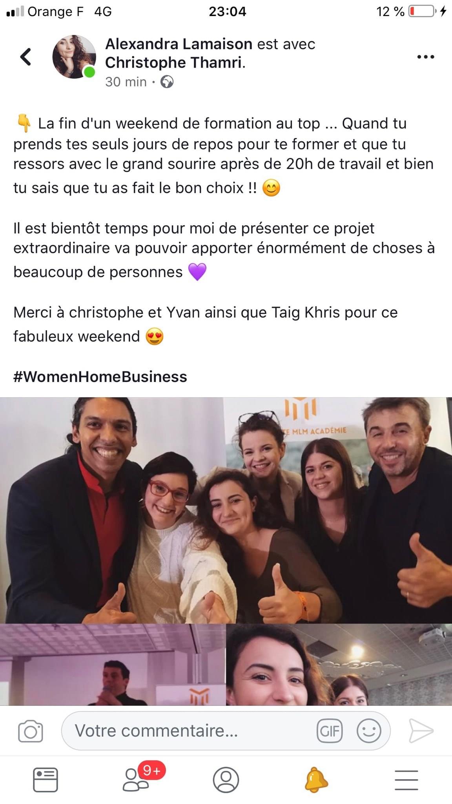Open the hamburger menu tab

tap(406, 780)
